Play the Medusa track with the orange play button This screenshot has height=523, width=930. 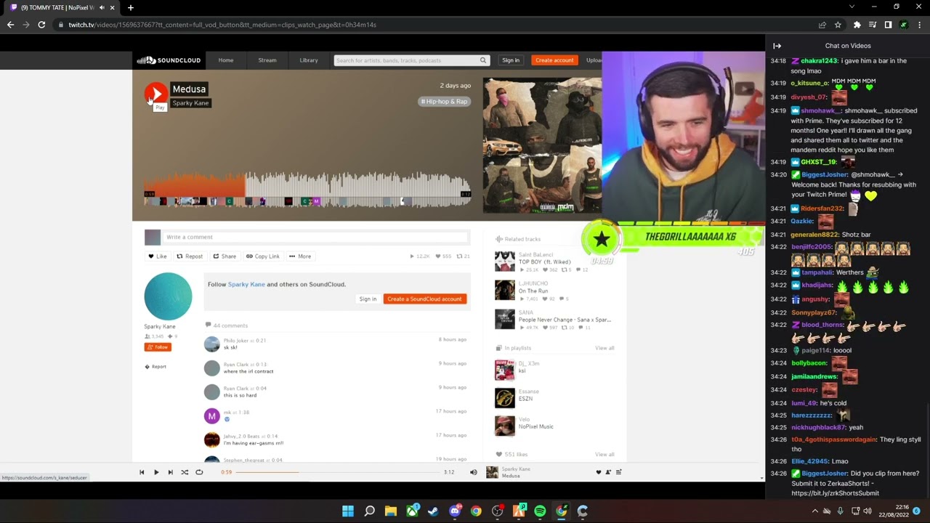tap(155, 94)
